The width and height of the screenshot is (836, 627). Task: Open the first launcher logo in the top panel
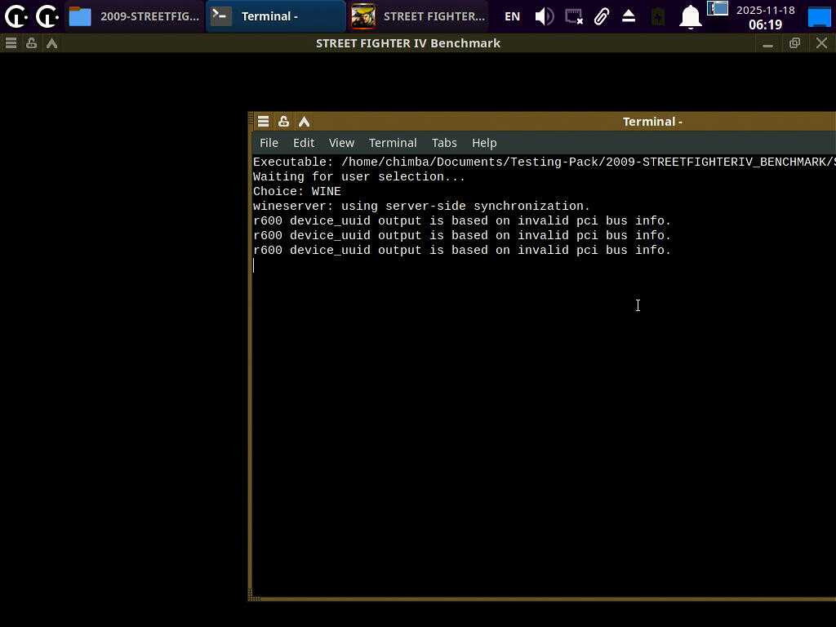[x=16, y=16]
